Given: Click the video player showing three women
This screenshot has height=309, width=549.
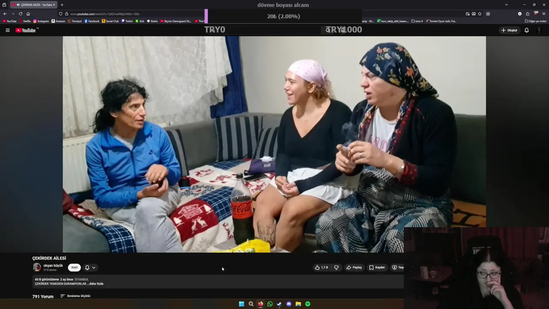Looking at the screenshot, I should [274, 144].
